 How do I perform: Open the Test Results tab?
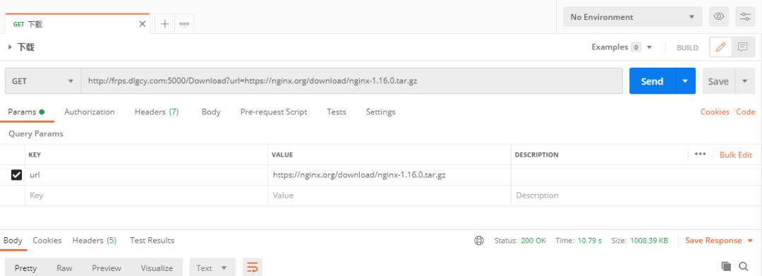[152, 241]
